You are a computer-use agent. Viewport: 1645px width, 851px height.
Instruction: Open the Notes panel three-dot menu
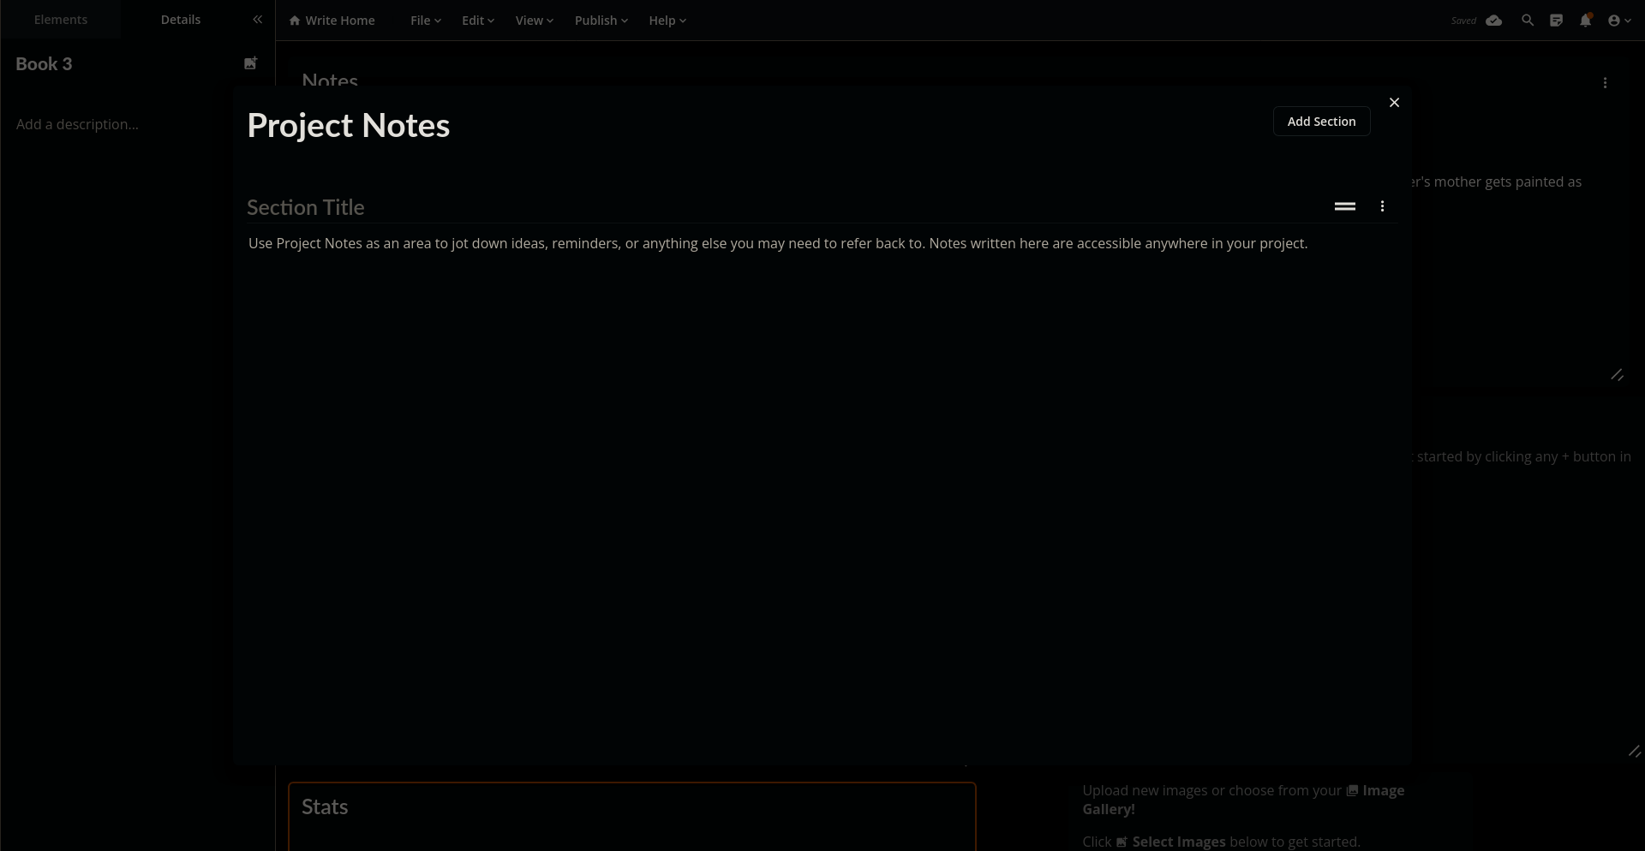[x=1605, y=83]
